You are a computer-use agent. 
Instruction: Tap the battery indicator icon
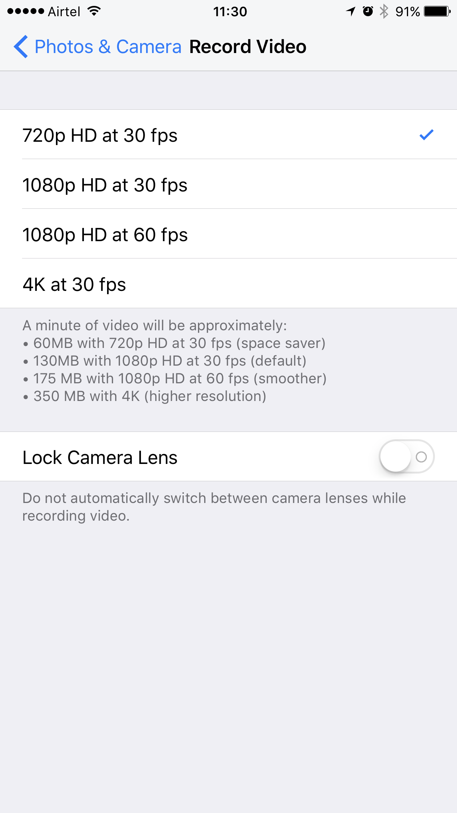pyautogui.click(x=437, y=11)
